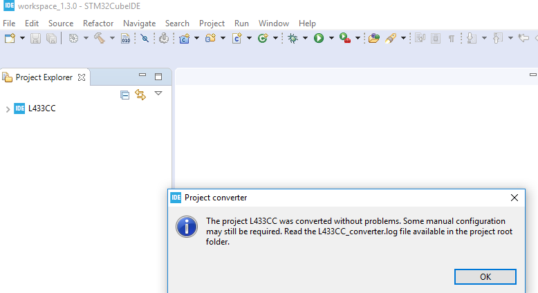Click the New C Source File icon
This screenshot has height=293, width=538.
pyautogui.click(x=237, y=38)
